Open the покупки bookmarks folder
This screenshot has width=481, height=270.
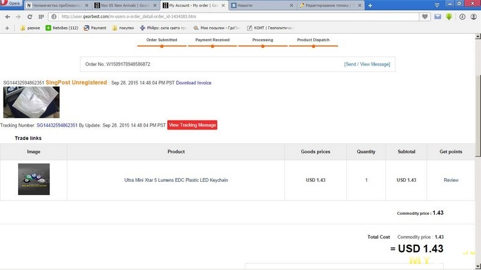pos(123,28)
